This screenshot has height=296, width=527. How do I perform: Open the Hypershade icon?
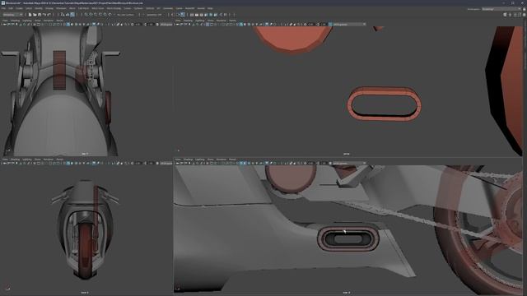[211, 15]
